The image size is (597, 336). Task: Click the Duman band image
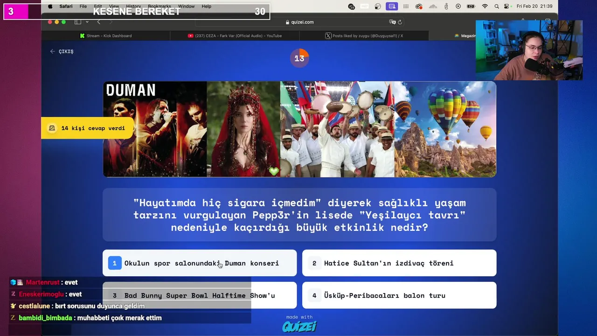pos(155,129)
